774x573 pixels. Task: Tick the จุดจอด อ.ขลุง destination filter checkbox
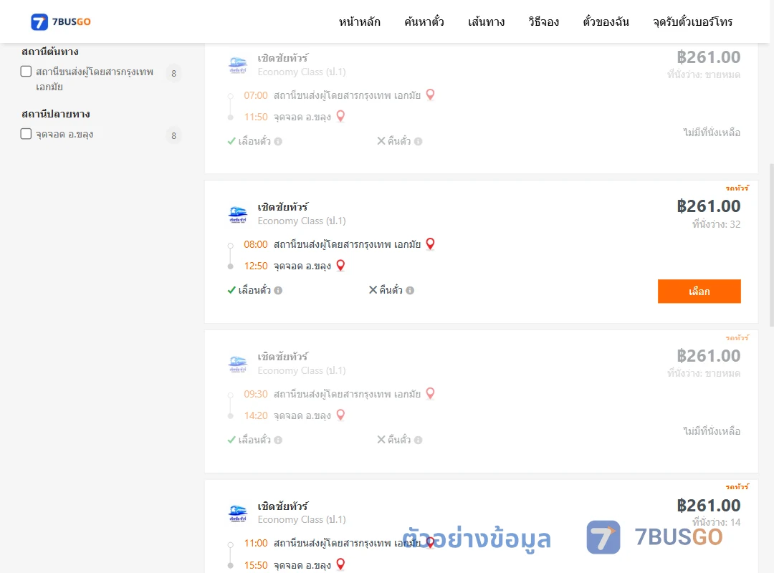(x=27, y=134)
